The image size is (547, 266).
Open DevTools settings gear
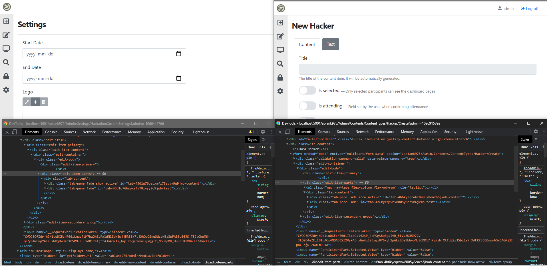263,132
